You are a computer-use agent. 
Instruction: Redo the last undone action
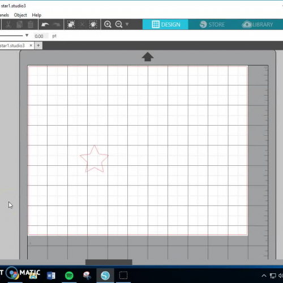tap(57, 24)
